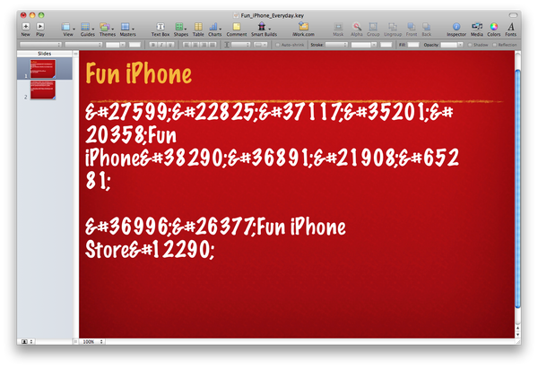Image resolution: width=538 pixels, height=368 pixels.
Task: Click the paragraph beginning "&#36996;"
Action: [215, 238]
